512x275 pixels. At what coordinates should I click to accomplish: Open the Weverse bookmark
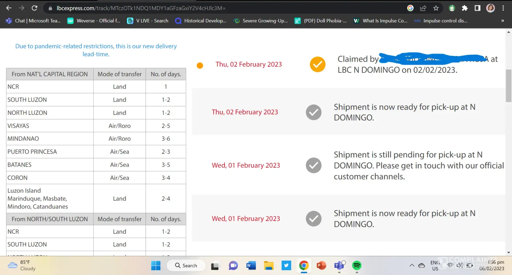[x=94, y=21]
